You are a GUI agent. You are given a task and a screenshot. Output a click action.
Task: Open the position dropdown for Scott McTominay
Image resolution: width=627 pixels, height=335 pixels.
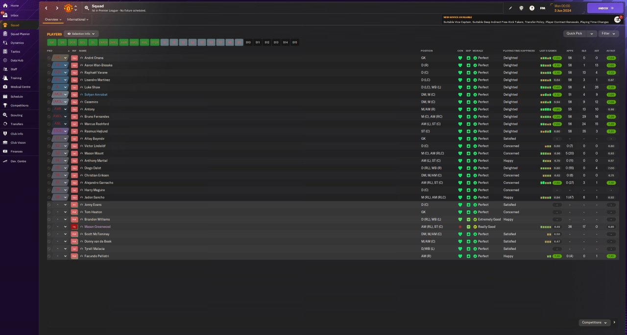tap(60, 234)
